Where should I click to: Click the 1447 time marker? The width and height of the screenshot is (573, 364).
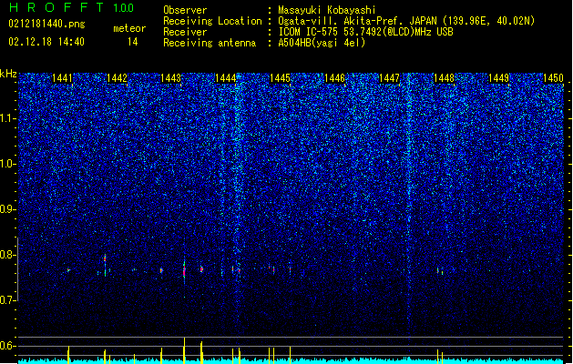pyautogui.click(x=390, y=78)
